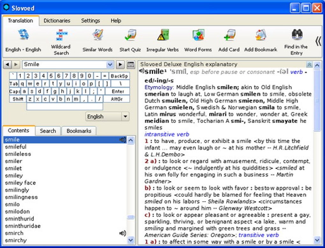Select smilodon in word list
Screen dimensions: 325x248
point(65,212)
